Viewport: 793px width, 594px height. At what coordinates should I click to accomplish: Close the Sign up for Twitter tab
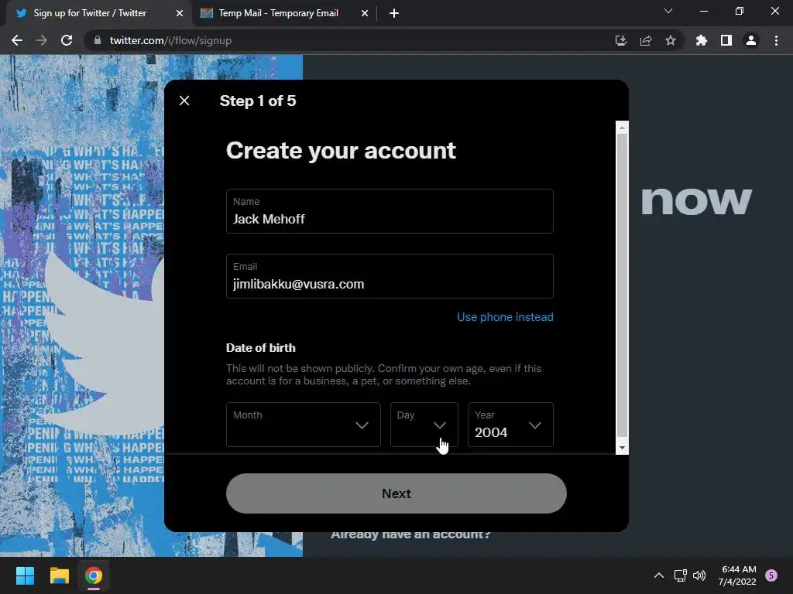point(179,13)
